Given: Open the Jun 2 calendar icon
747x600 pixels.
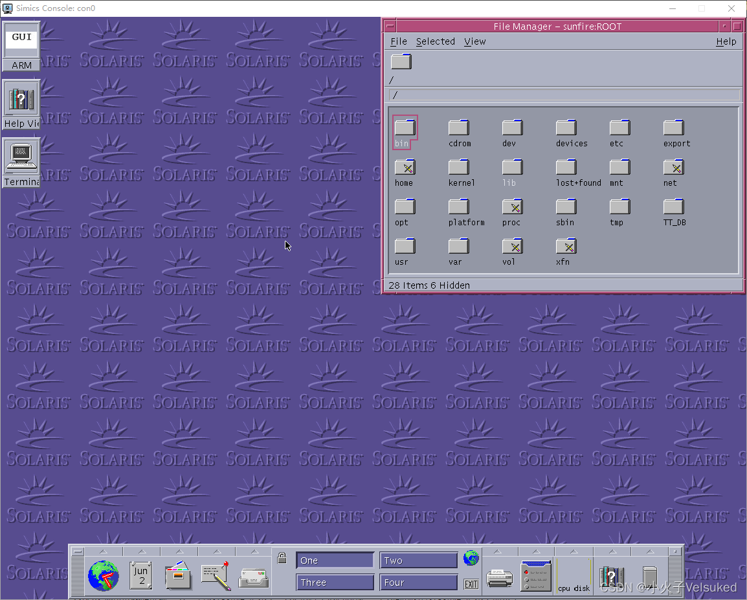Looking at the screenshot, I should pyautogui.click(x=141, y=575).
